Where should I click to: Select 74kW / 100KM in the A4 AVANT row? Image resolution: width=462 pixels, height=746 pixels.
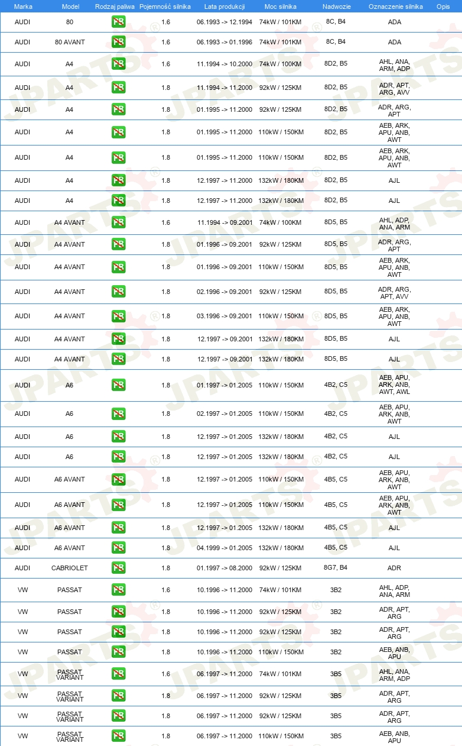(x=281, y=222)
